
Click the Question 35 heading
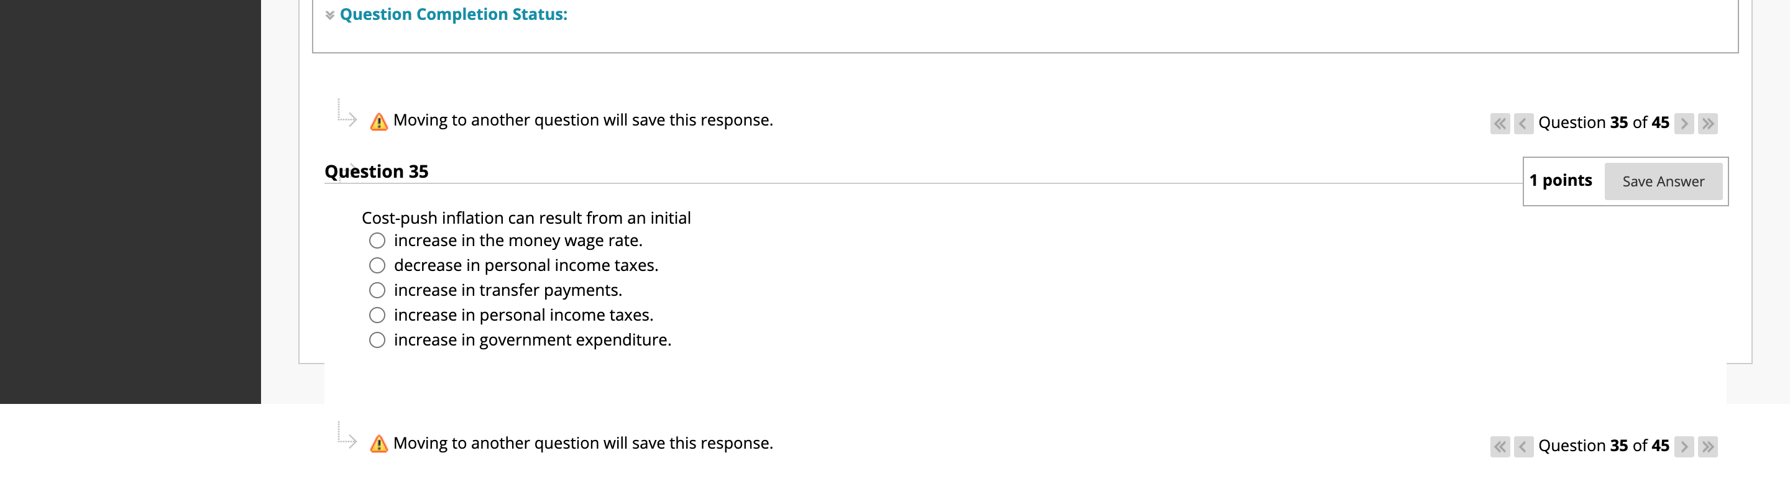pos(378,171)
